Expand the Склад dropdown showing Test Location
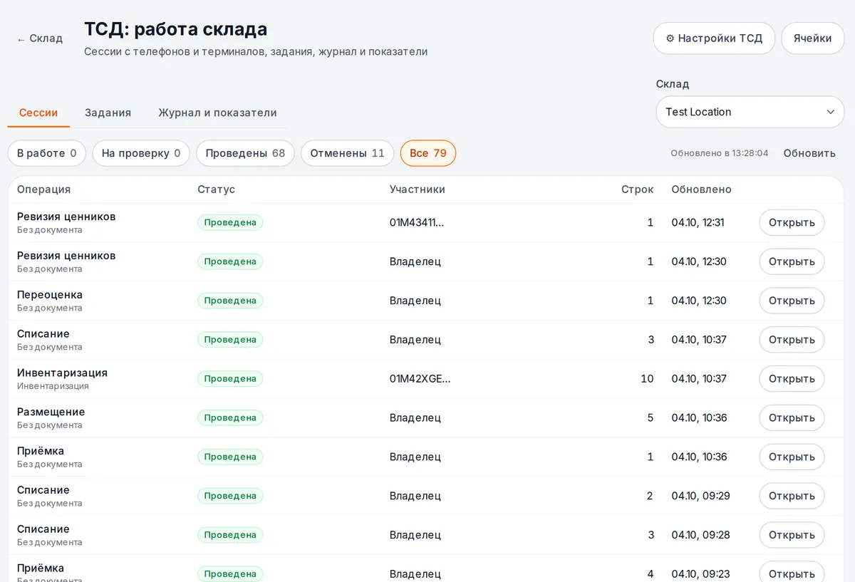This screenshot has width=855, height=582. point(750,112)
